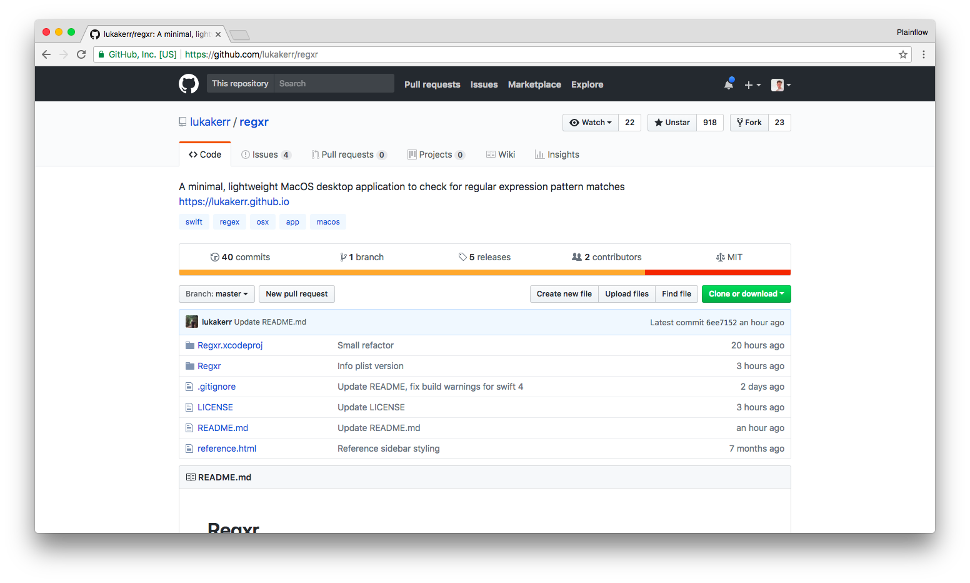Click the repository book icon beside lukakerr
Screen dimensions: 970x583
[x=182, y=122]
